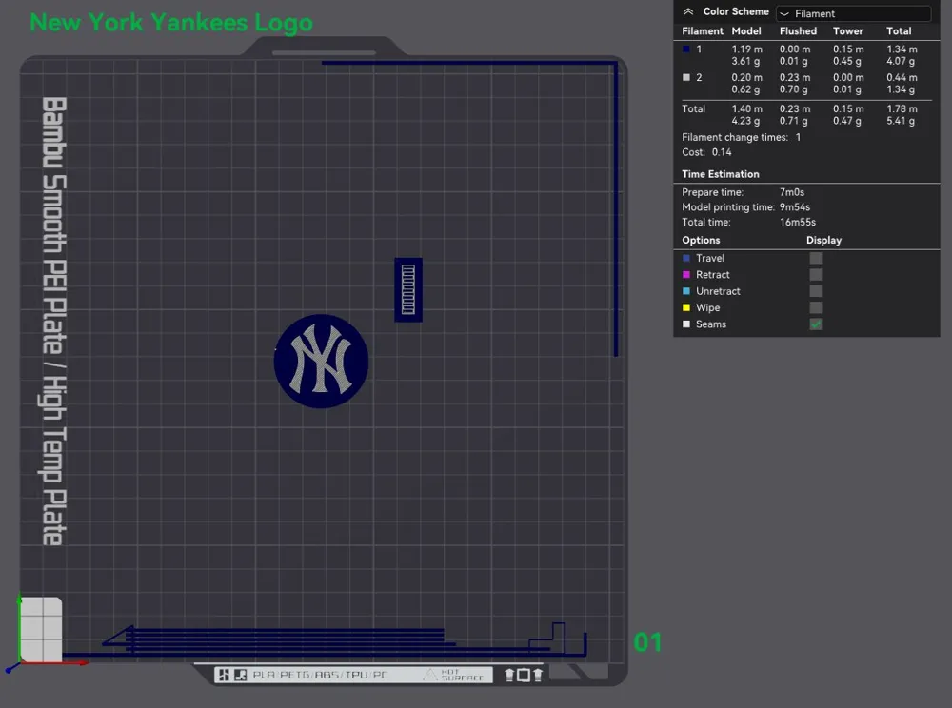The width and height of the screenshot is (952, 708).
Task: Click the Filament column header
Action: coord(703,31)
